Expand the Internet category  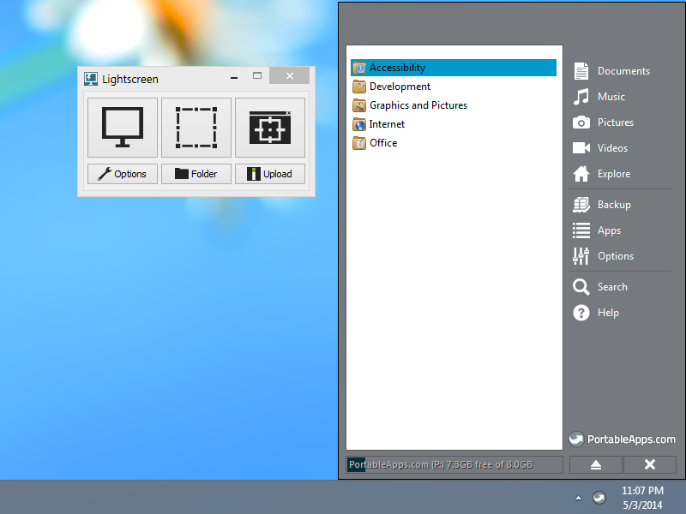tap(387, 124)
